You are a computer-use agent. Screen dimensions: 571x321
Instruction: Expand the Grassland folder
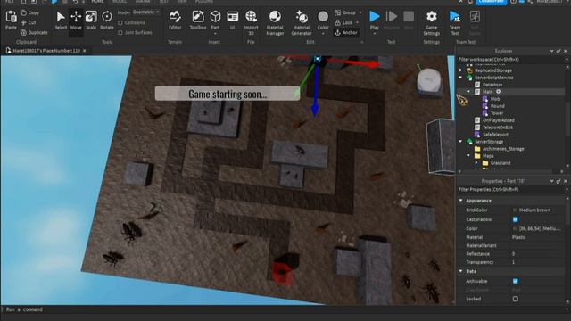click(x=476, y=163)
